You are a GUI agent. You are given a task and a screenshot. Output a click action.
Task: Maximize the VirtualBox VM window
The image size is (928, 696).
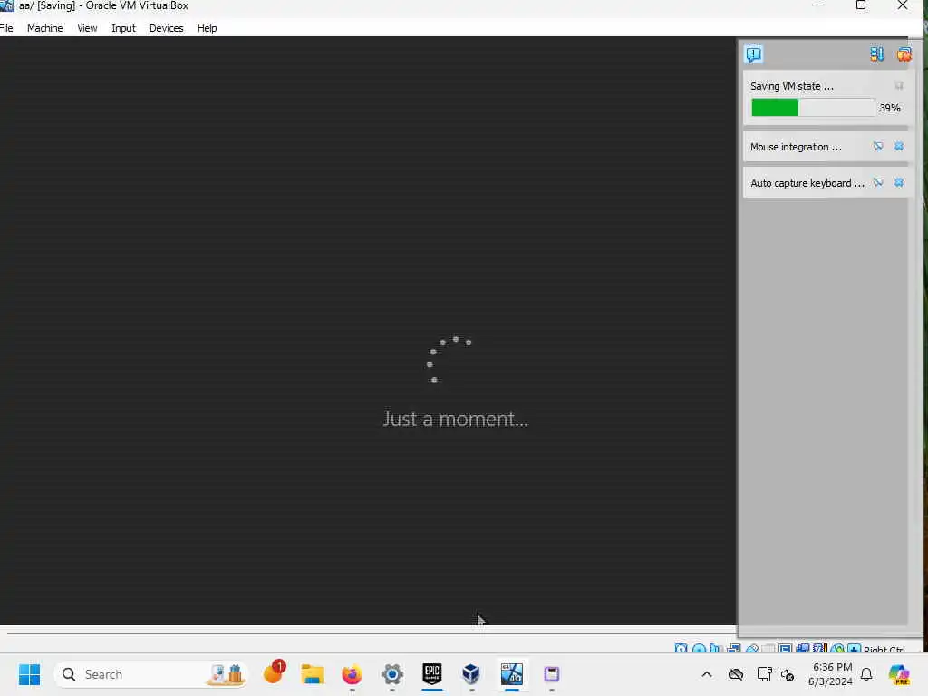(x=861, y=5)
